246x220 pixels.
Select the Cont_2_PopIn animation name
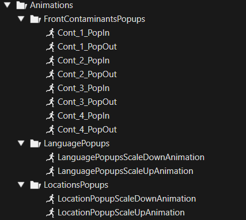(84, 60)
